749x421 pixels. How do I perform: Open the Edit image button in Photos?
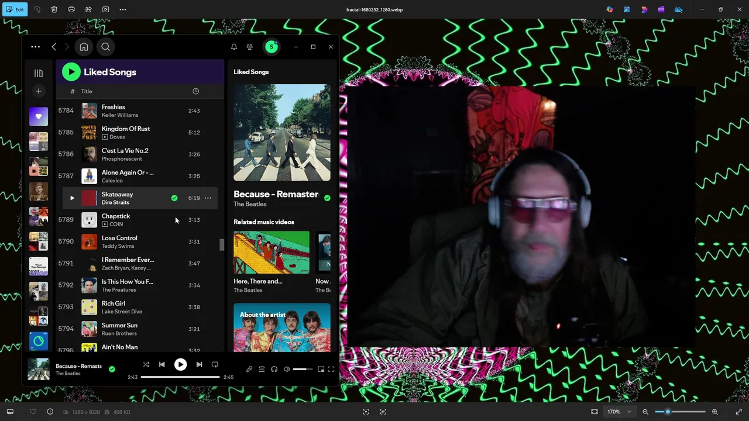coord(15,9)
